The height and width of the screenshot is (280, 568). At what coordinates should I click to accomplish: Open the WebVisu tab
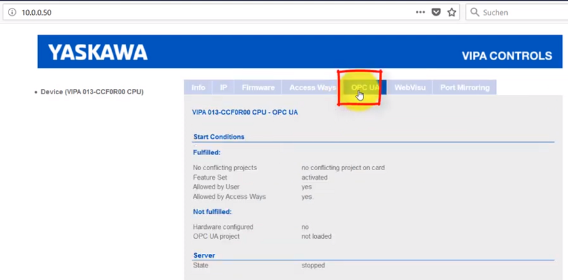pyautogui.click(x=410, y=88)
